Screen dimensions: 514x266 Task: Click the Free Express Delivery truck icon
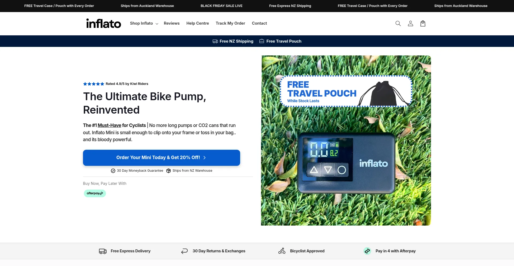pyautogui.click(x=103, y=251)
